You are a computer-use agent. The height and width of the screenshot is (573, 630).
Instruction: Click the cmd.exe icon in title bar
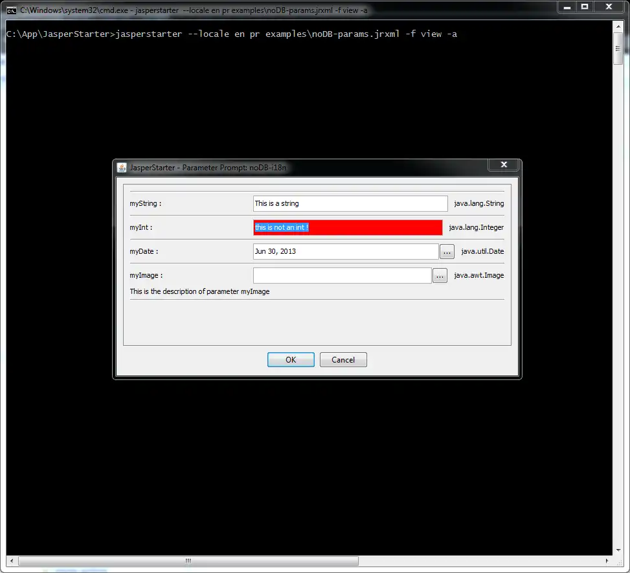11,10
